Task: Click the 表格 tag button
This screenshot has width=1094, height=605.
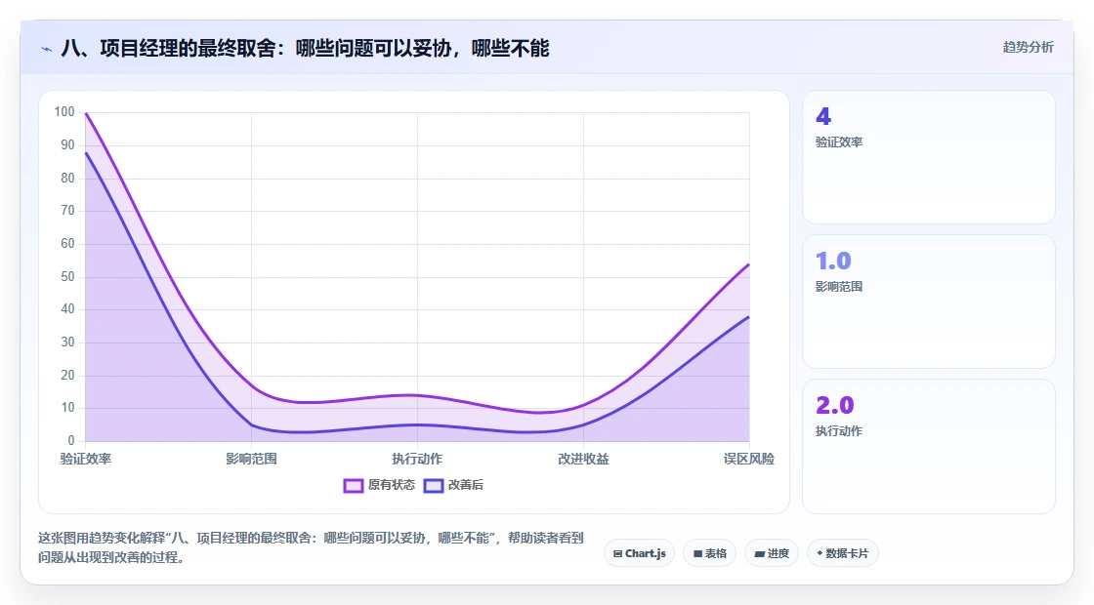Action: pos(709,553)
